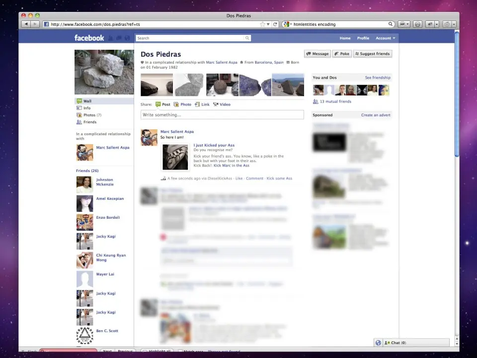The width and height of the screenshot is (477, 358).
Task: Open the notifications globe in header
Action: point(127,38)
